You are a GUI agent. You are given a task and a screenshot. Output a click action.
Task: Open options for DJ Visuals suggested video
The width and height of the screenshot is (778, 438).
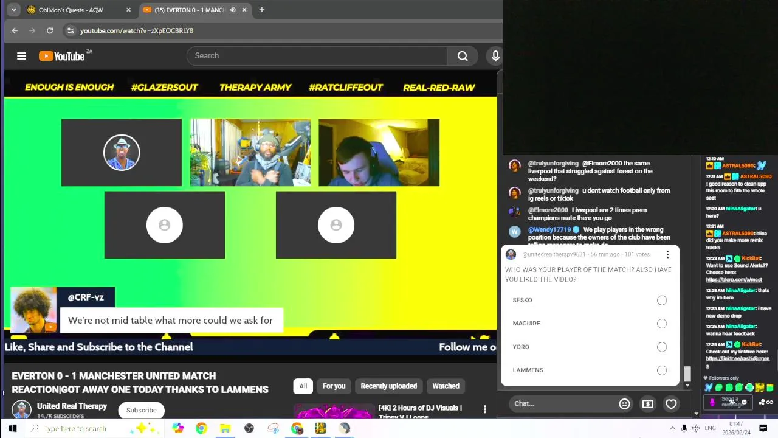(484, 409)
